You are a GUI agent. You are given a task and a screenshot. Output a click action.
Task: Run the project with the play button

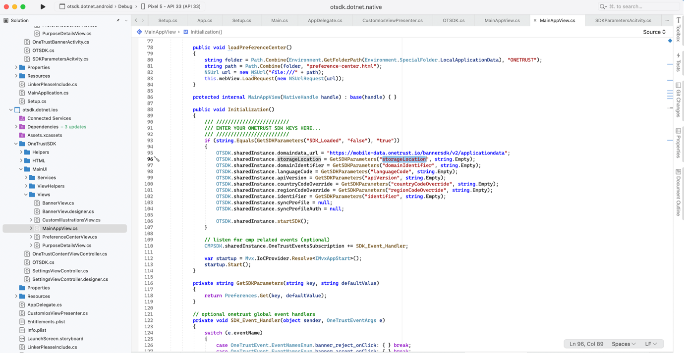(43, 6)
